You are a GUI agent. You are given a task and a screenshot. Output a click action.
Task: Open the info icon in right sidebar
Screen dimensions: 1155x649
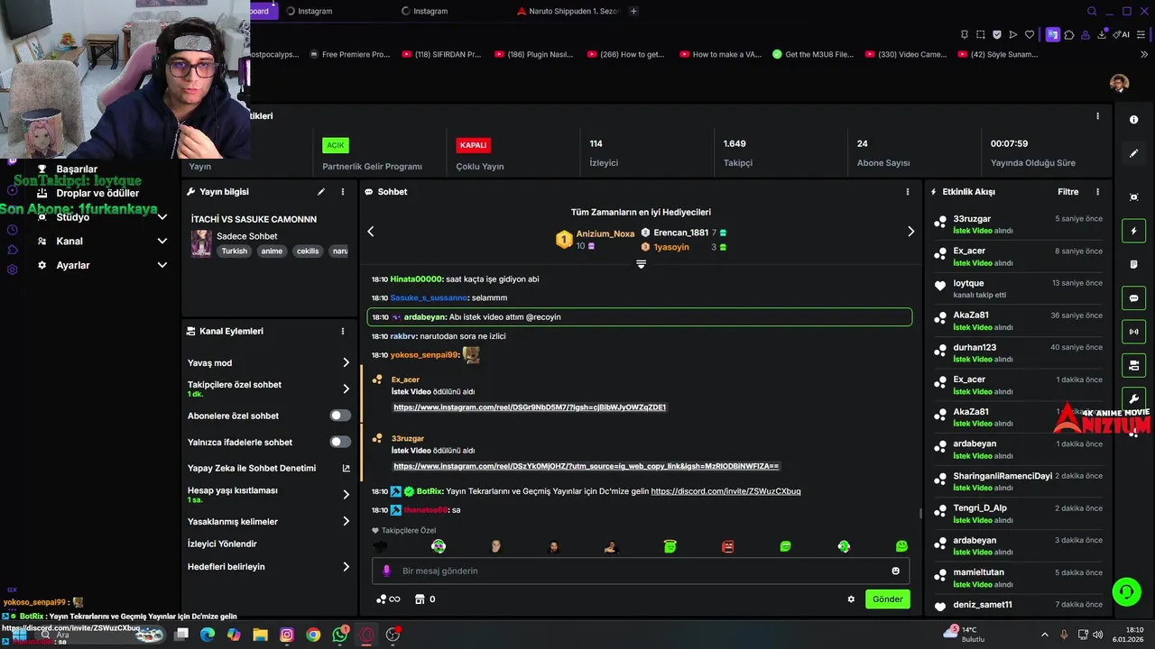coord(1133,120)
